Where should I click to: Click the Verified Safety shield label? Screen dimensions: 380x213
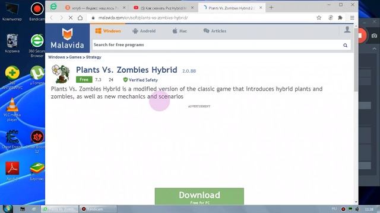pyautogui.click(x=140, y=80)
